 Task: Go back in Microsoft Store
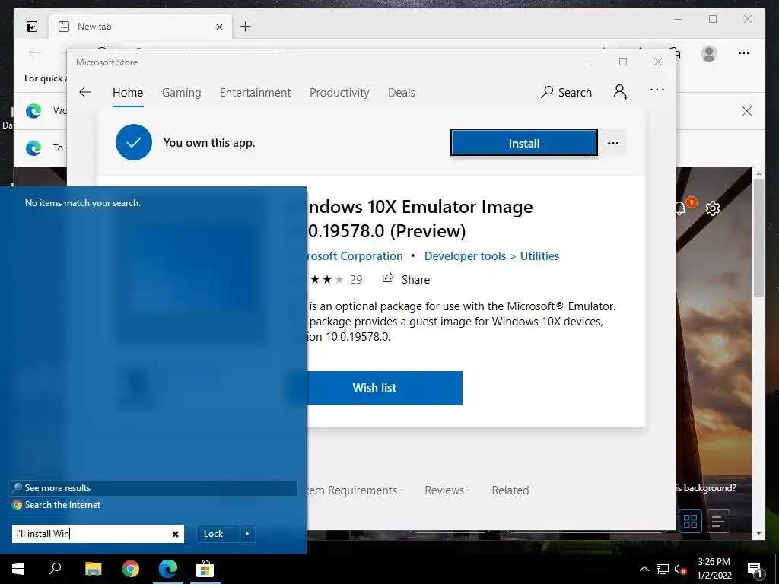[85, 92]
